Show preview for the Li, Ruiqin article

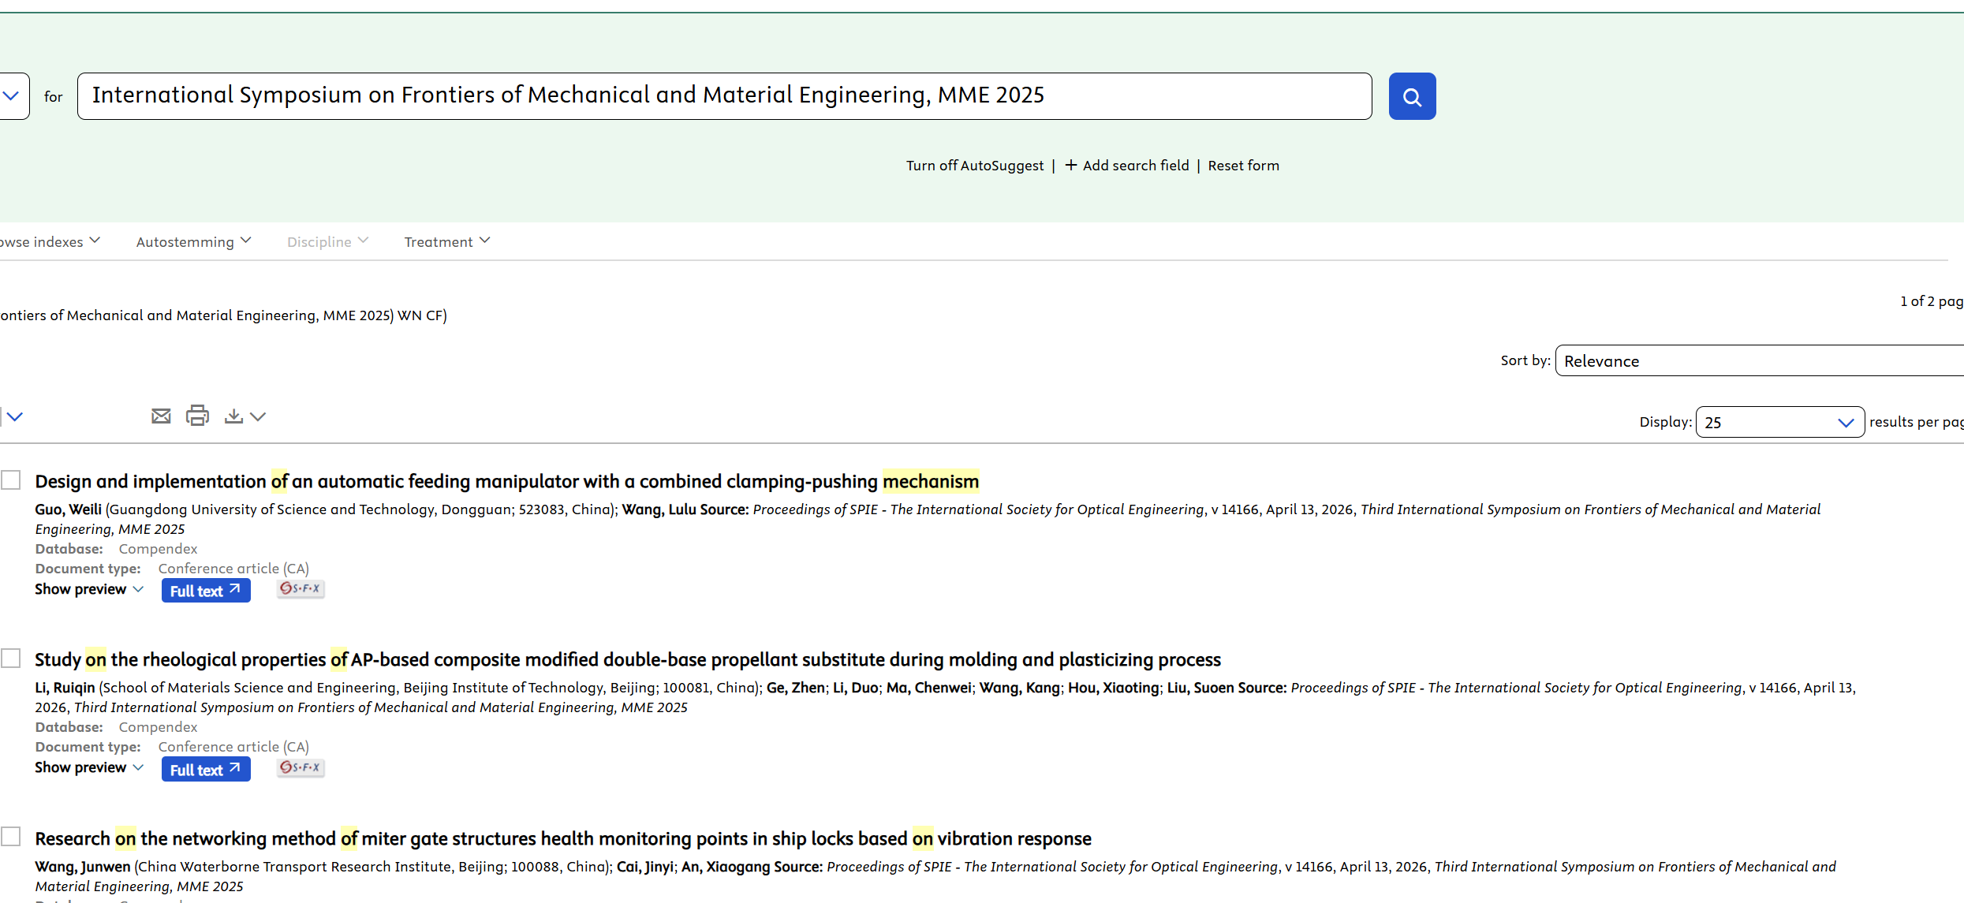[89, 767]
